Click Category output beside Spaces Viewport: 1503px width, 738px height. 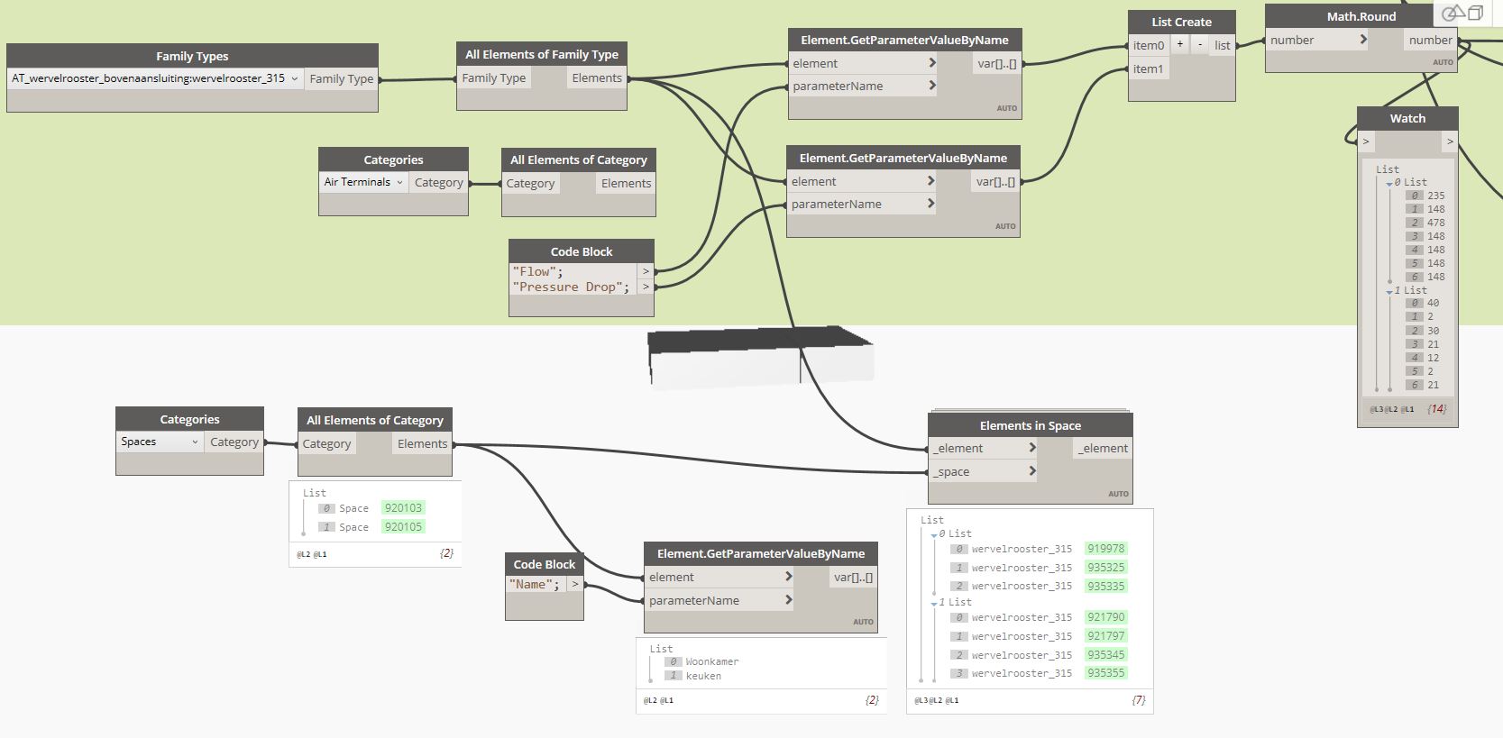(x=234, y=442)
